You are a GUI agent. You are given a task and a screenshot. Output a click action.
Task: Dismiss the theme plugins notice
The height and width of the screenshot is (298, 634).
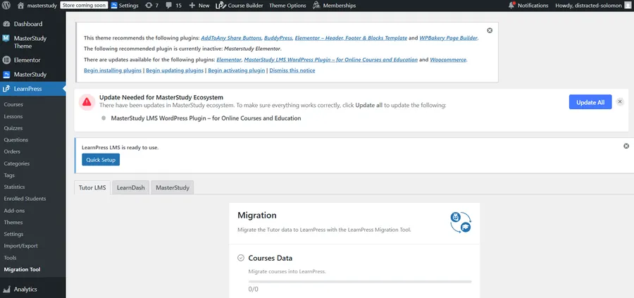tap(490, 30)
